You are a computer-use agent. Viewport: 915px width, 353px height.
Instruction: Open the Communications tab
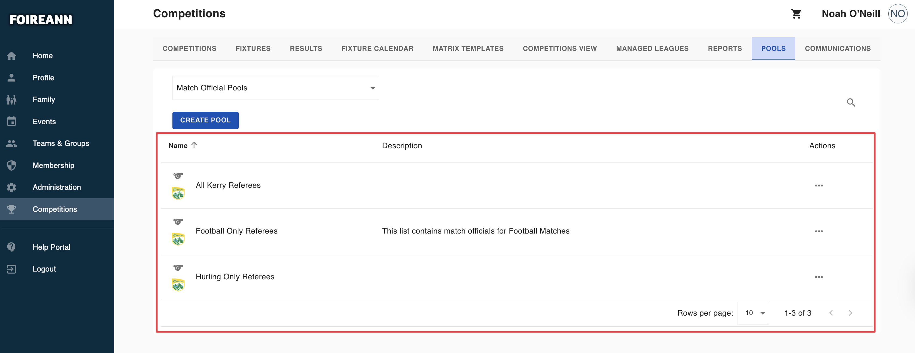point(838,49)
